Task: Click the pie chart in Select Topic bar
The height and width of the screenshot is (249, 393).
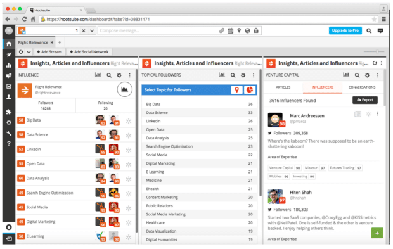Action: pyautogui.click(x=249, y=90)
